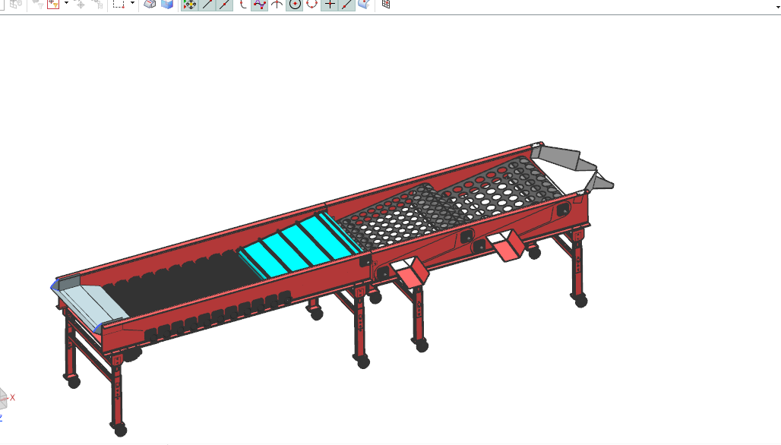This screenshot has height=445, width=781.
Task: Click the selection filter reset icon
Action: (53, 5)
